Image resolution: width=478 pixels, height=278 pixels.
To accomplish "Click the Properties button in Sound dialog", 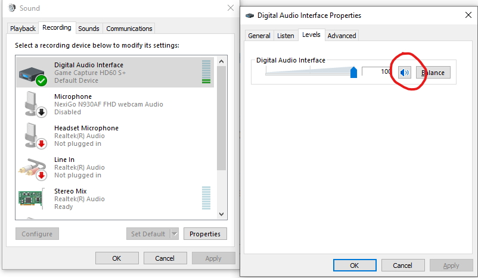I will [205, 234].
